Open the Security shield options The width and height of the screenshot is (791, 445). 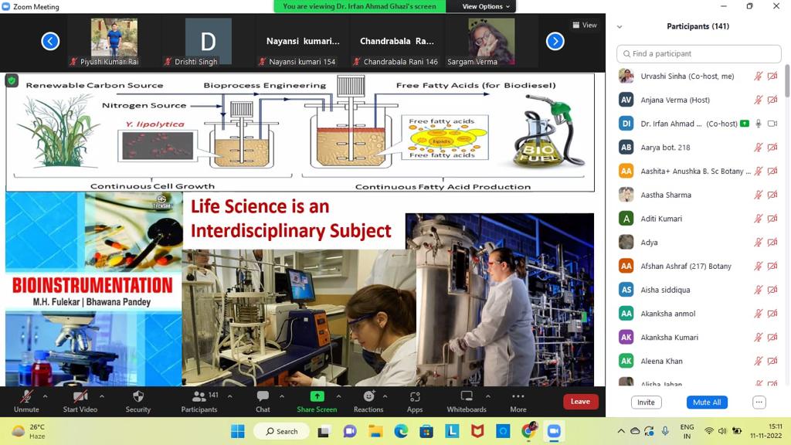138,400
